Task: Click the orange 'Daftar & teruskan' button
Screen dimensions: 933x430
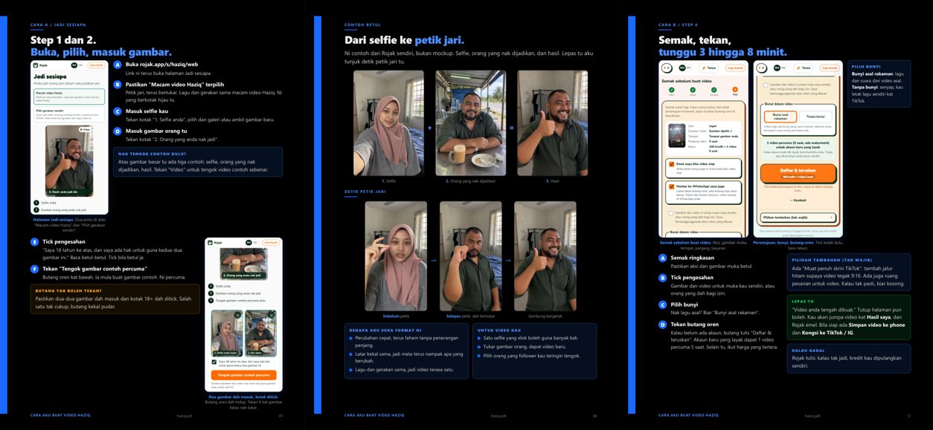Action: [x=798, y=173]
